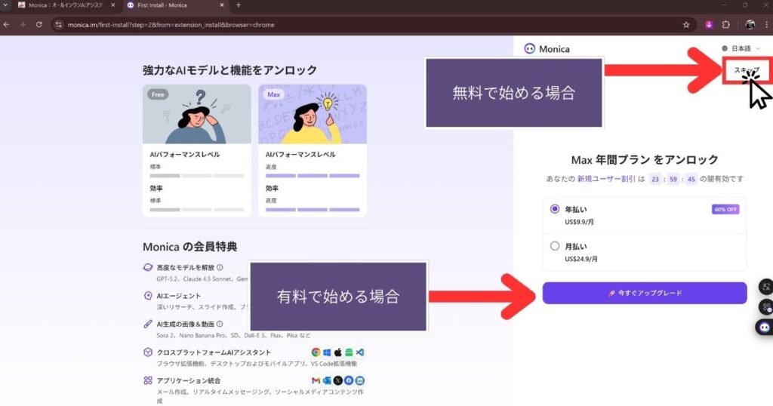Open a new browser tab with plus
The width and height of the screenshot is (773, 406).
point(239,5)
